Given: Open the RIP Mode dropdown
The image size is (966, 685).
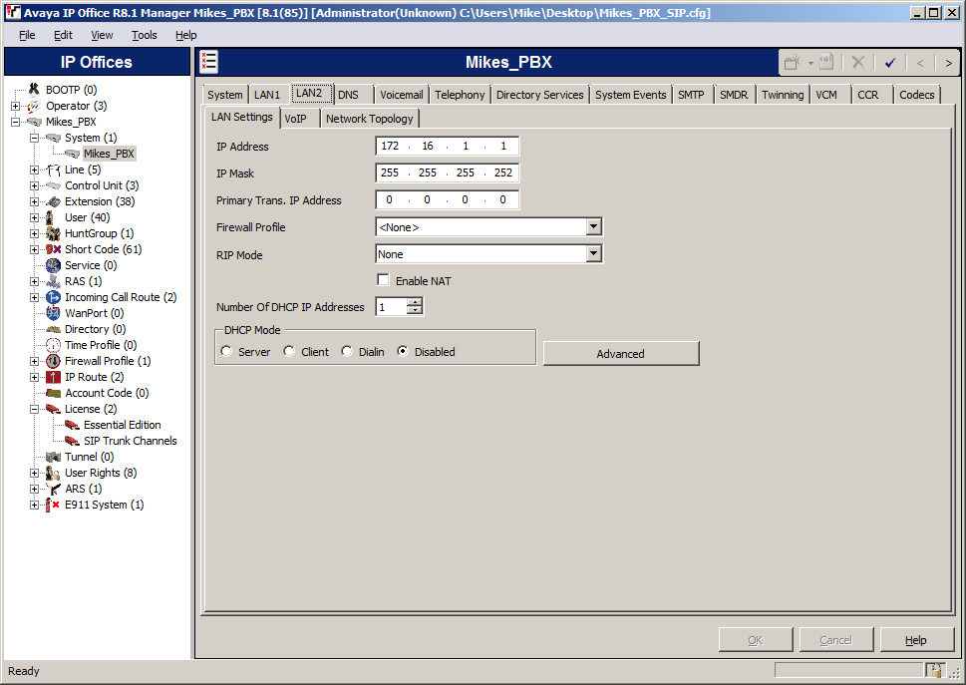Looking at the screenshot, I should [x=593, y=254].
